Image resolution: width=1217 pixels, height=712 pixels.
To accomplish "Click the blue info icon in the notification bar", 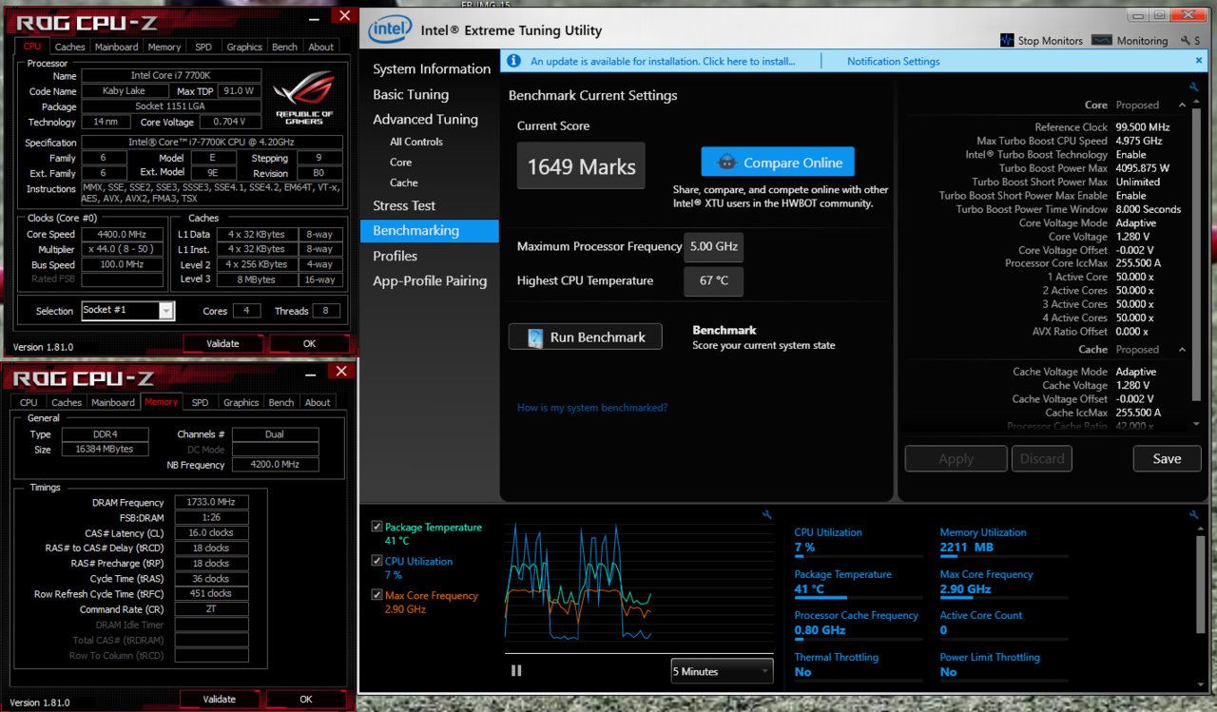I will 513,61.
